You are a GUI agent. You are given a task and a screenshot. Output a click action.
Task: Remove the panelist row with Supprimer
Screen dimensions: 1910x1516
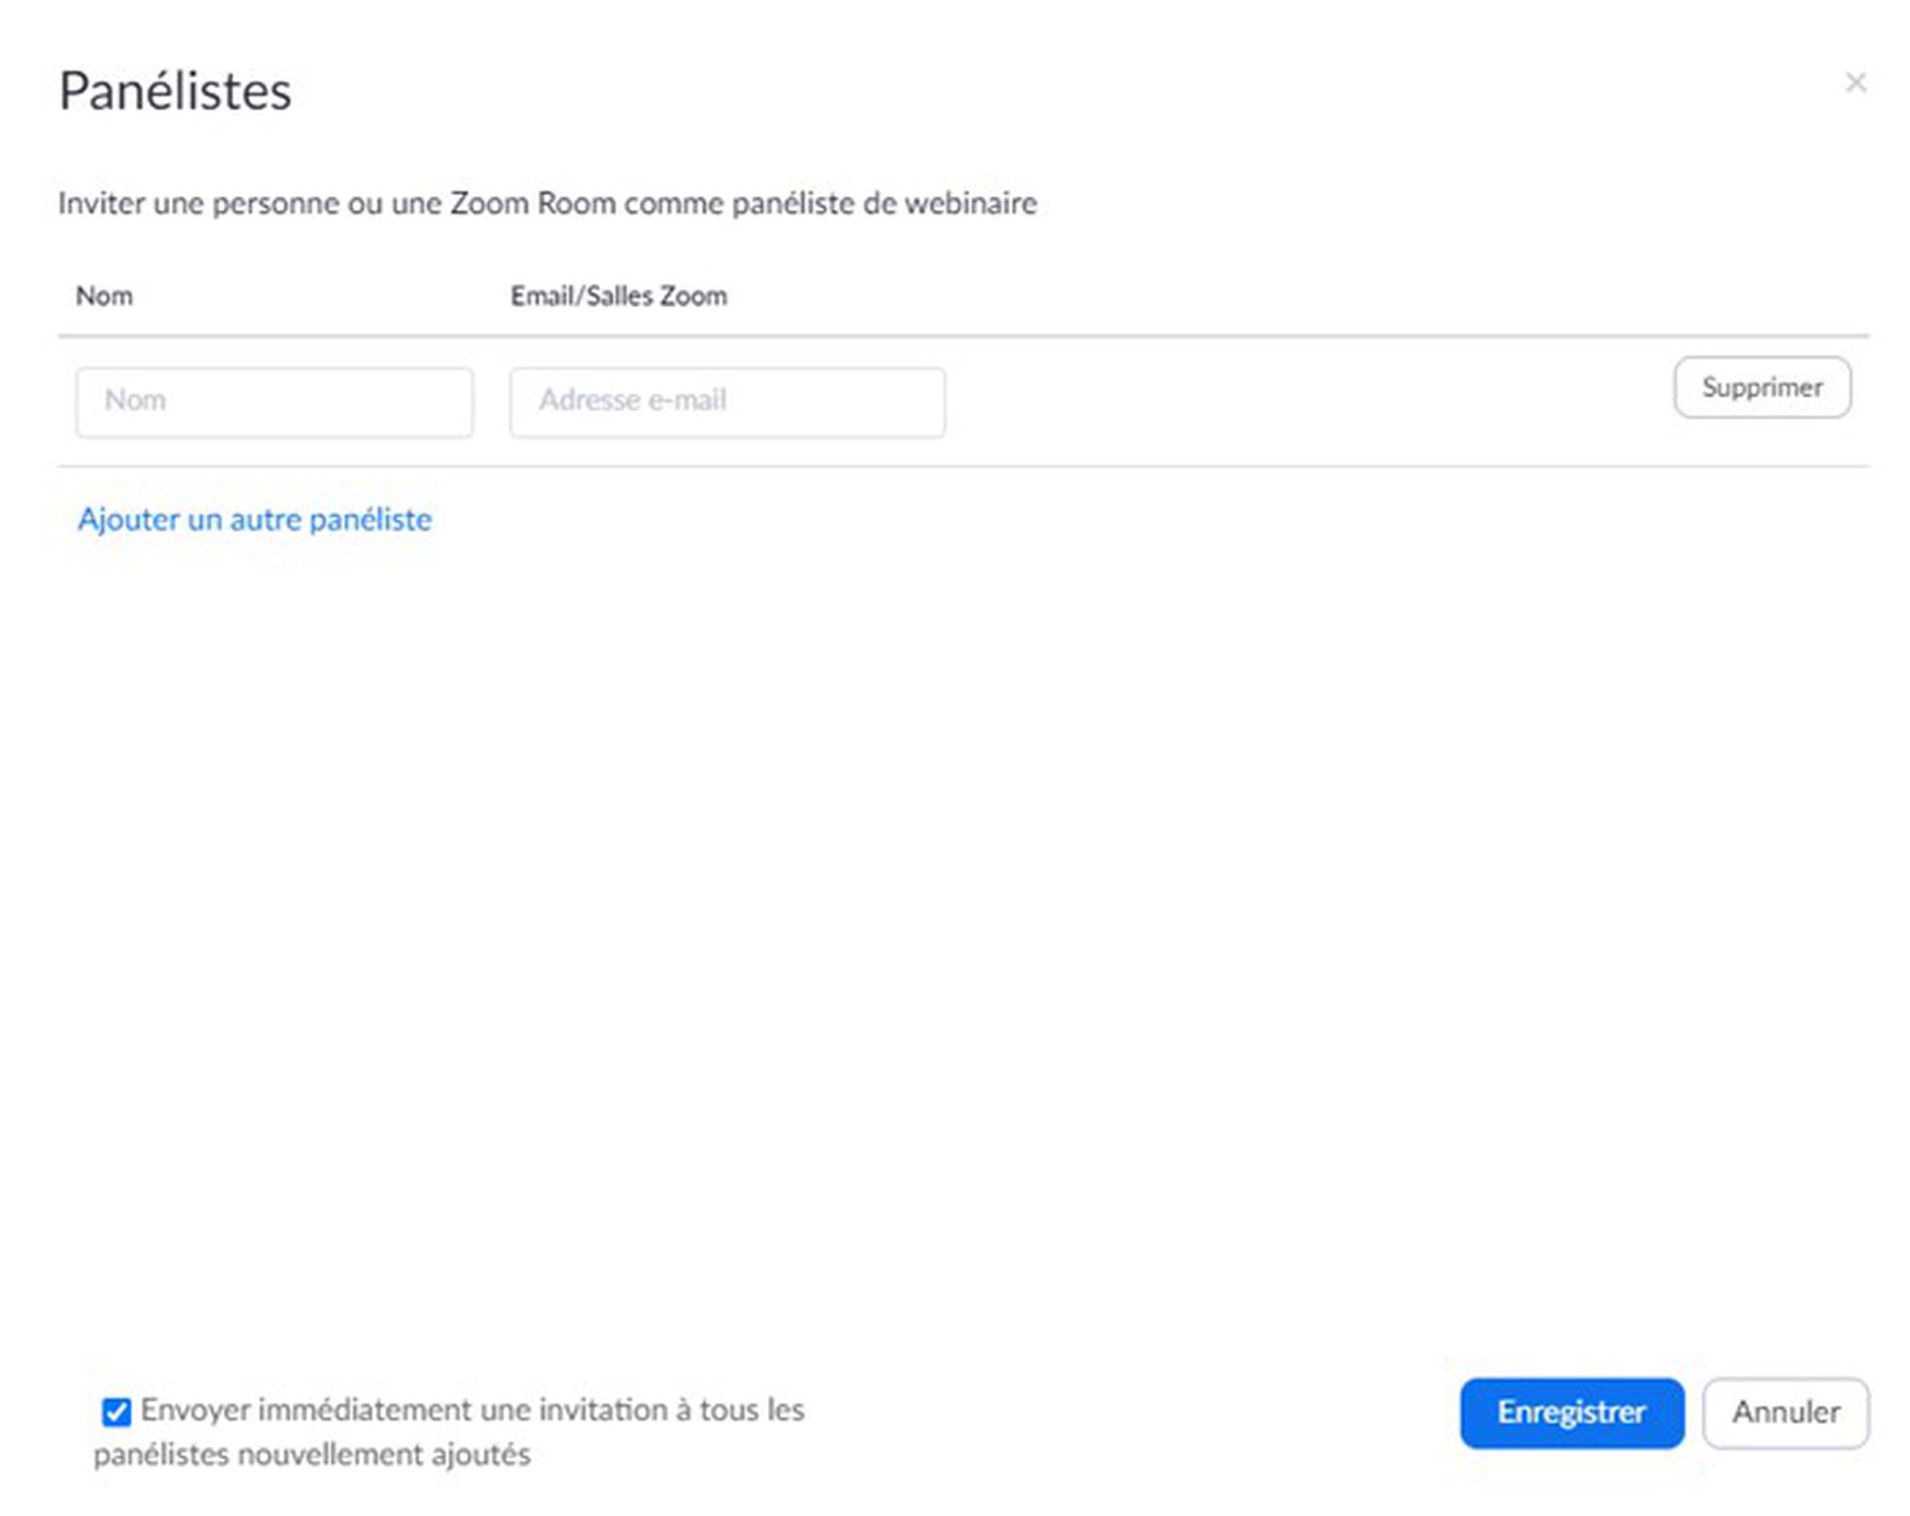1762,387
